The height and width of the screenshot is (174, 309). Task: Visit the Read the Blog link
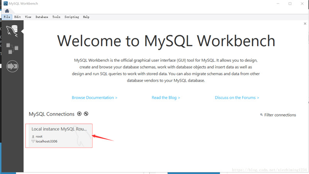coord(166,98)
